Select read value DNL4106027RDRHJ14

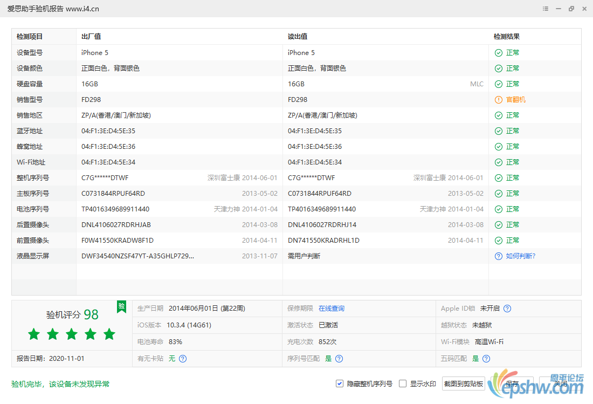(x=322, y=225)
